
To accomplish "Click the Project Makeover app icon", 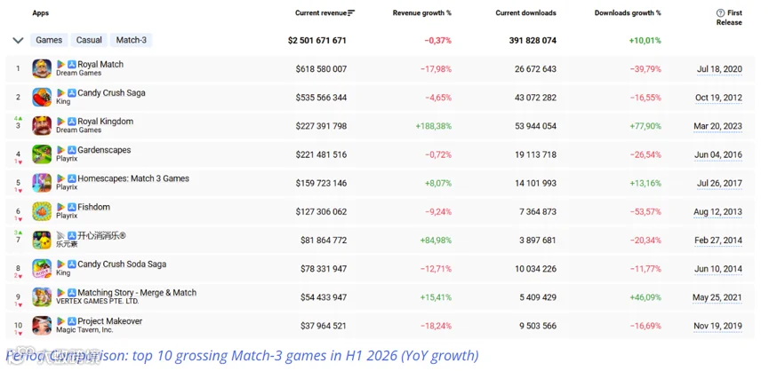I will pos(42,326).
